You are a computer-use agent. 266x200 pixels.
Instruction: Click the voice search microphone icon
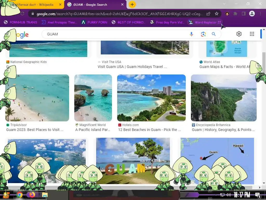191,34
